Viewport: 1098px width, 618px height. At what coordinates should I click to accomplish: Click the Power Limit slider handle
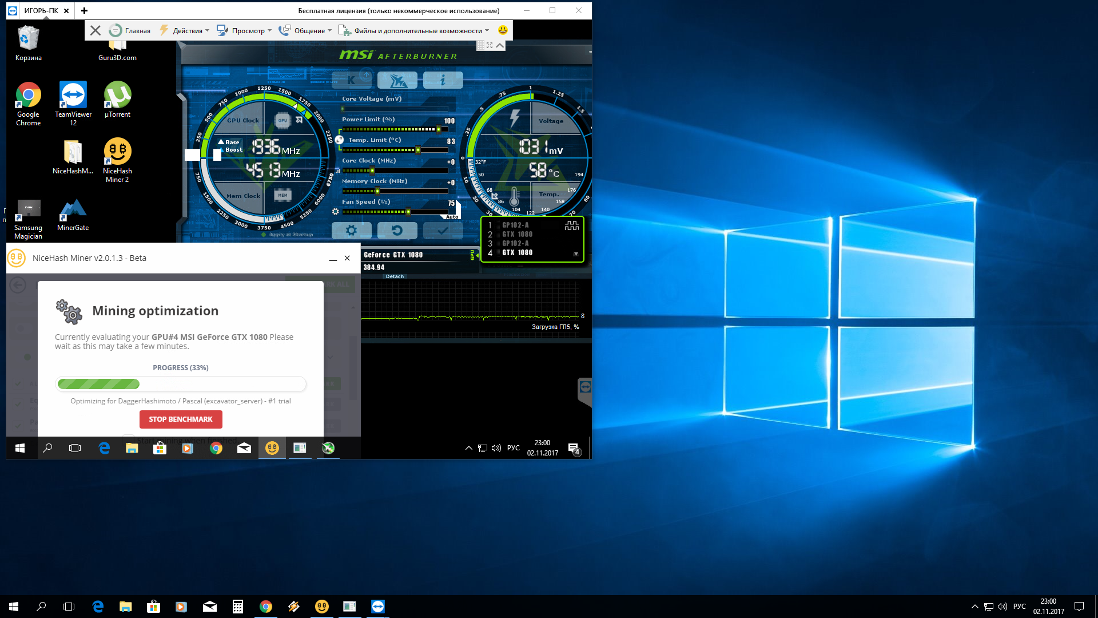coord(439,129)
